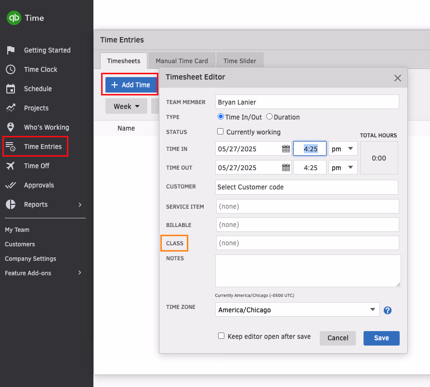
Task: Click the Name column header
Action: 126,128
